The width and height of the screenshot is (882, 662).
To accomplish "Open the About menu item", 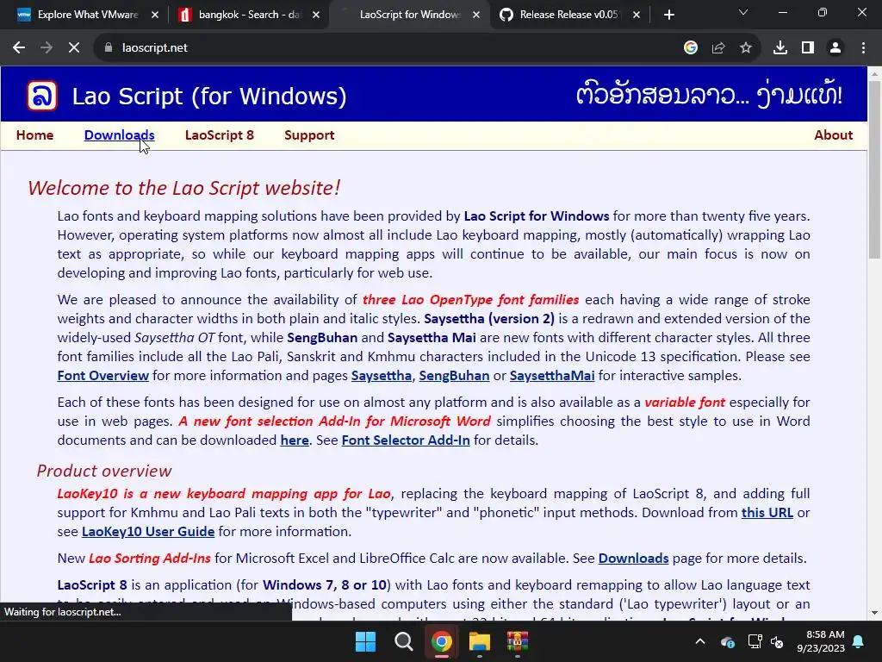I will pyautogui.click(x=833, y=135).
